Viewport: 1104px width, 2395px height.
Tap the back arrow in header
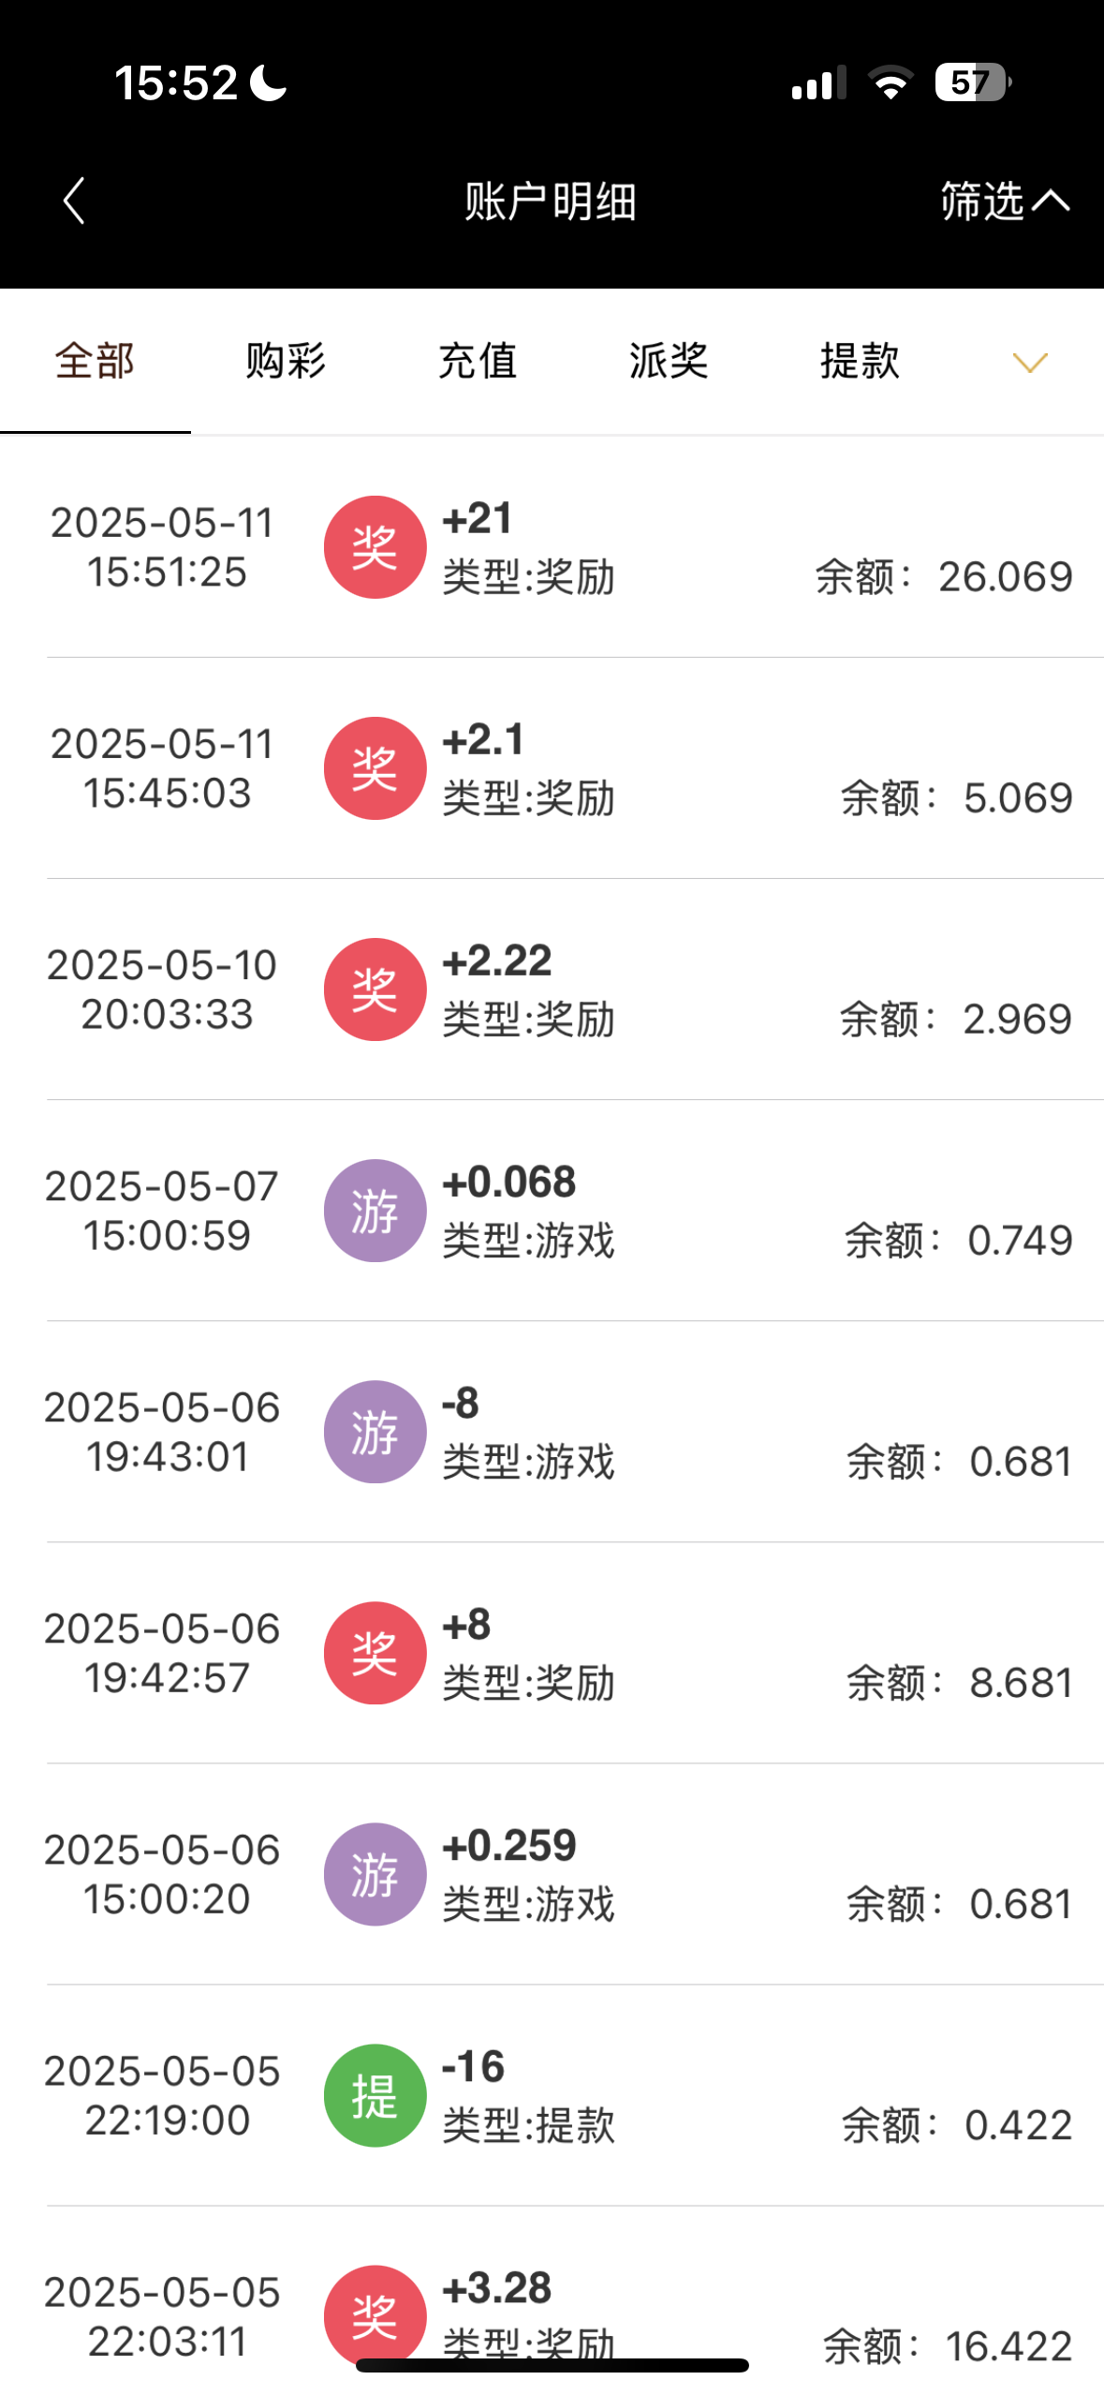click(x=74, y=201)
